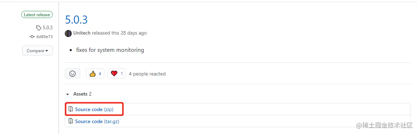Download Source code (zip)
Viewport: 418px width, 134px height.
tap(94, 109)
